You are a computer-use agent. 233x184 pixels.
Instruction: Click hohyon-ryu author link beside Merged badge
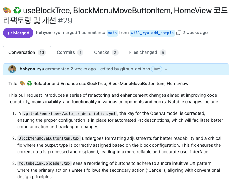point(48,33)
